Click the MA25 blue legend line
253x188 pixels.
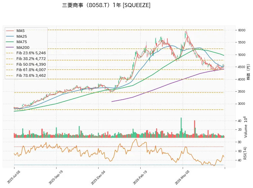pos(10,36)
